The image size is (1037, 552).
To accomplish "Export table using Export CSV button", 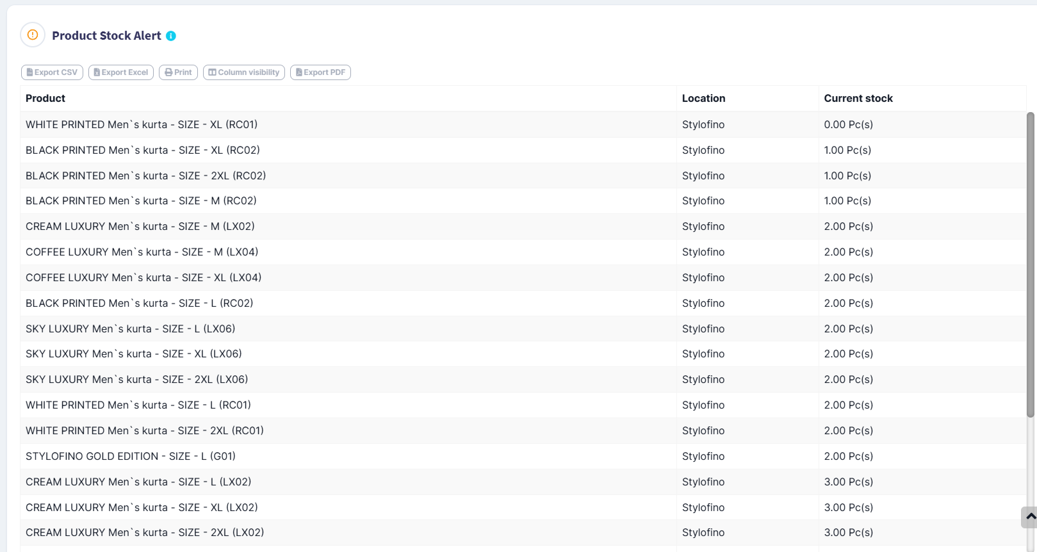I will point(53,72).
